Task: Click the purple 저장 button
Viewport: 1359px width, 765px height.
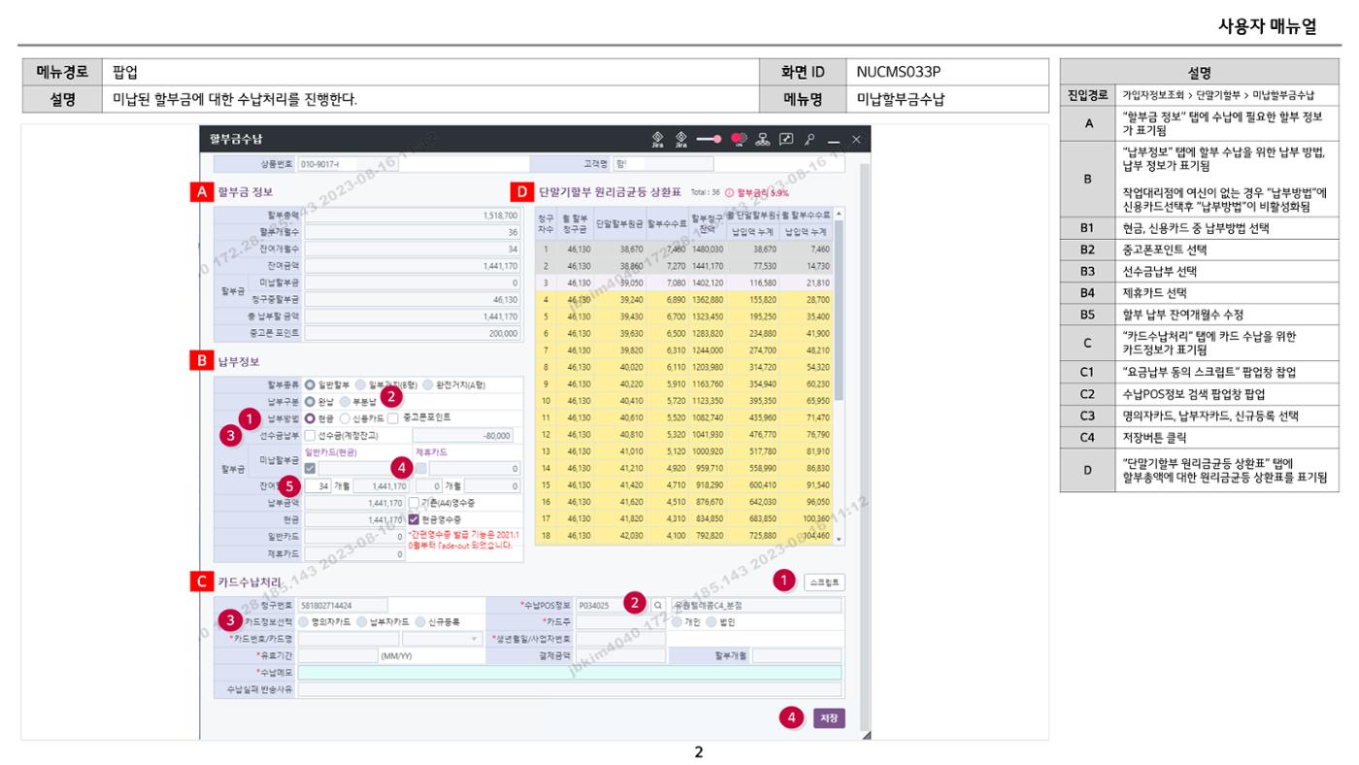Action: [829, 718]
